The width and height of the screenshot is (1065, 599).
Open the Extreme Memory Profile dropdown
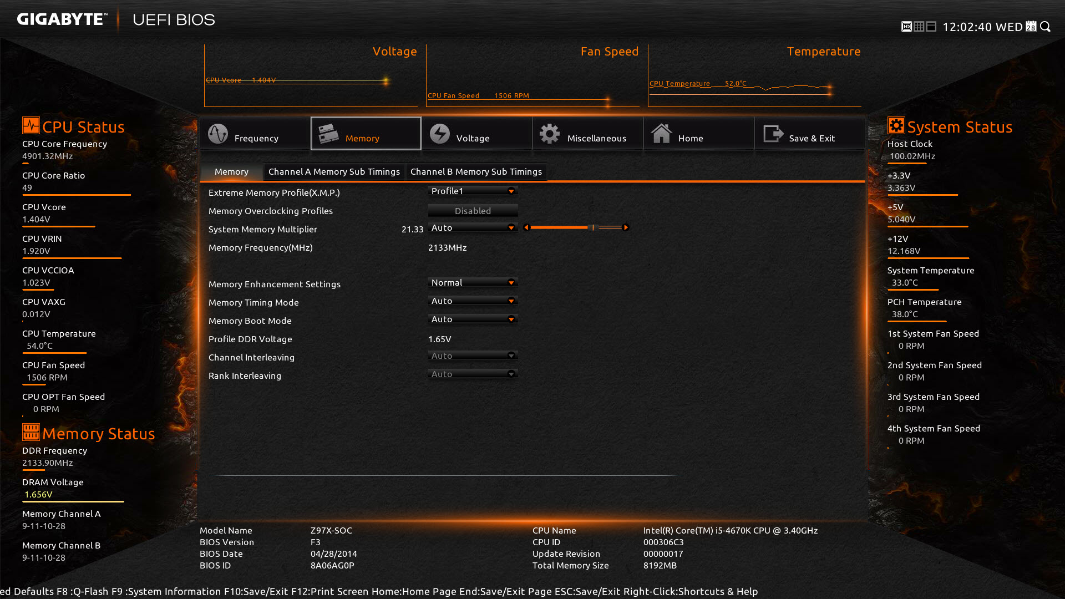point(473,191)
